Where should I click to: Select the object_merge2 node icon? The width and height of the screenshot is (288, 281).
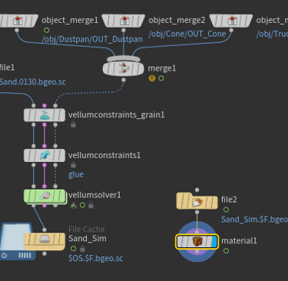click(x=124, y=20)
